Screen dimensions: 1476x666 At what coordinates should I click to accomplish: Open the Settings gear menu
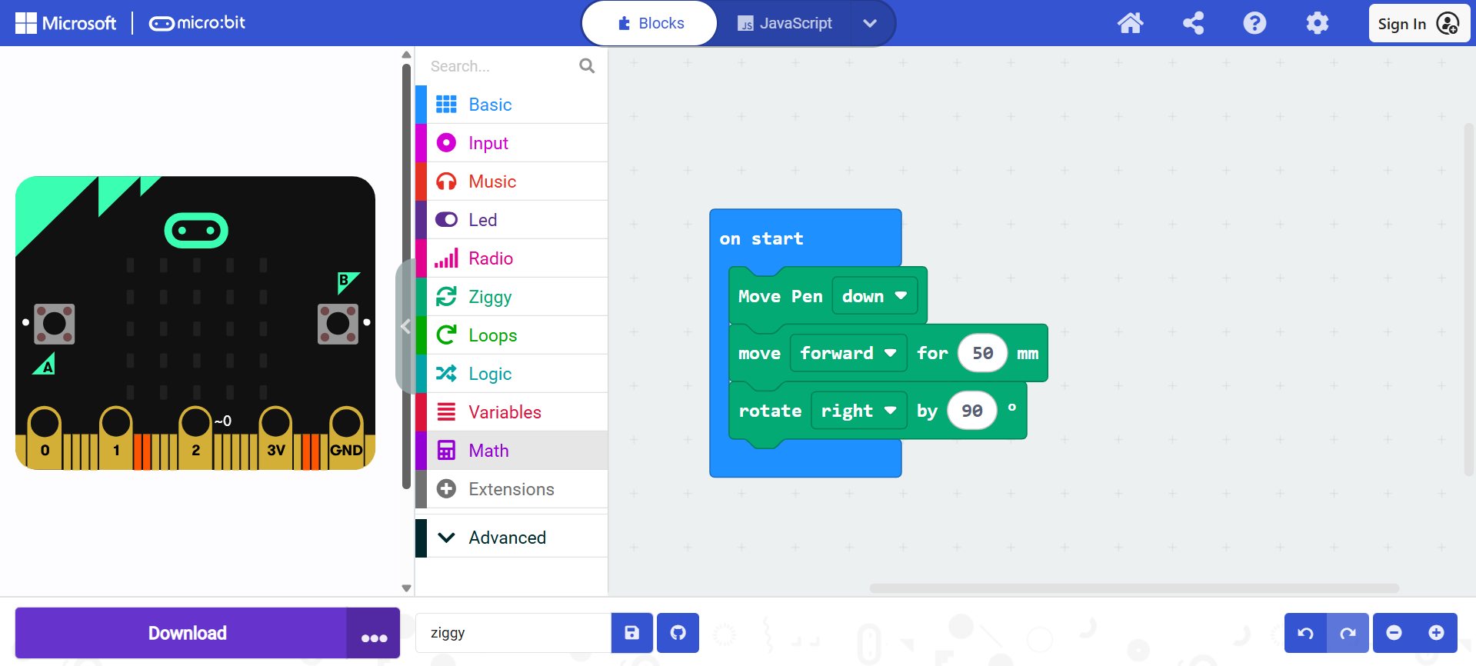coord(1317,23)
